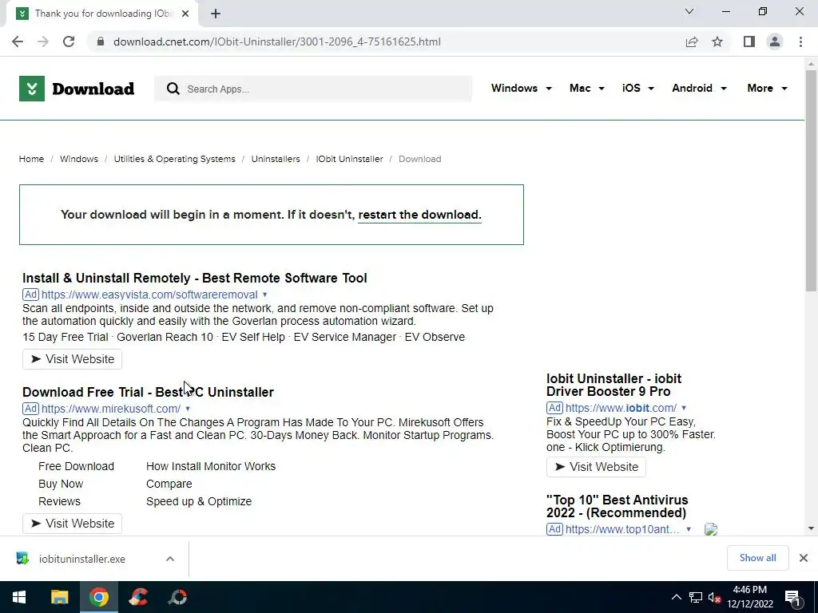
Task: Go back to the previous page
Action: [x=18, y=42]
